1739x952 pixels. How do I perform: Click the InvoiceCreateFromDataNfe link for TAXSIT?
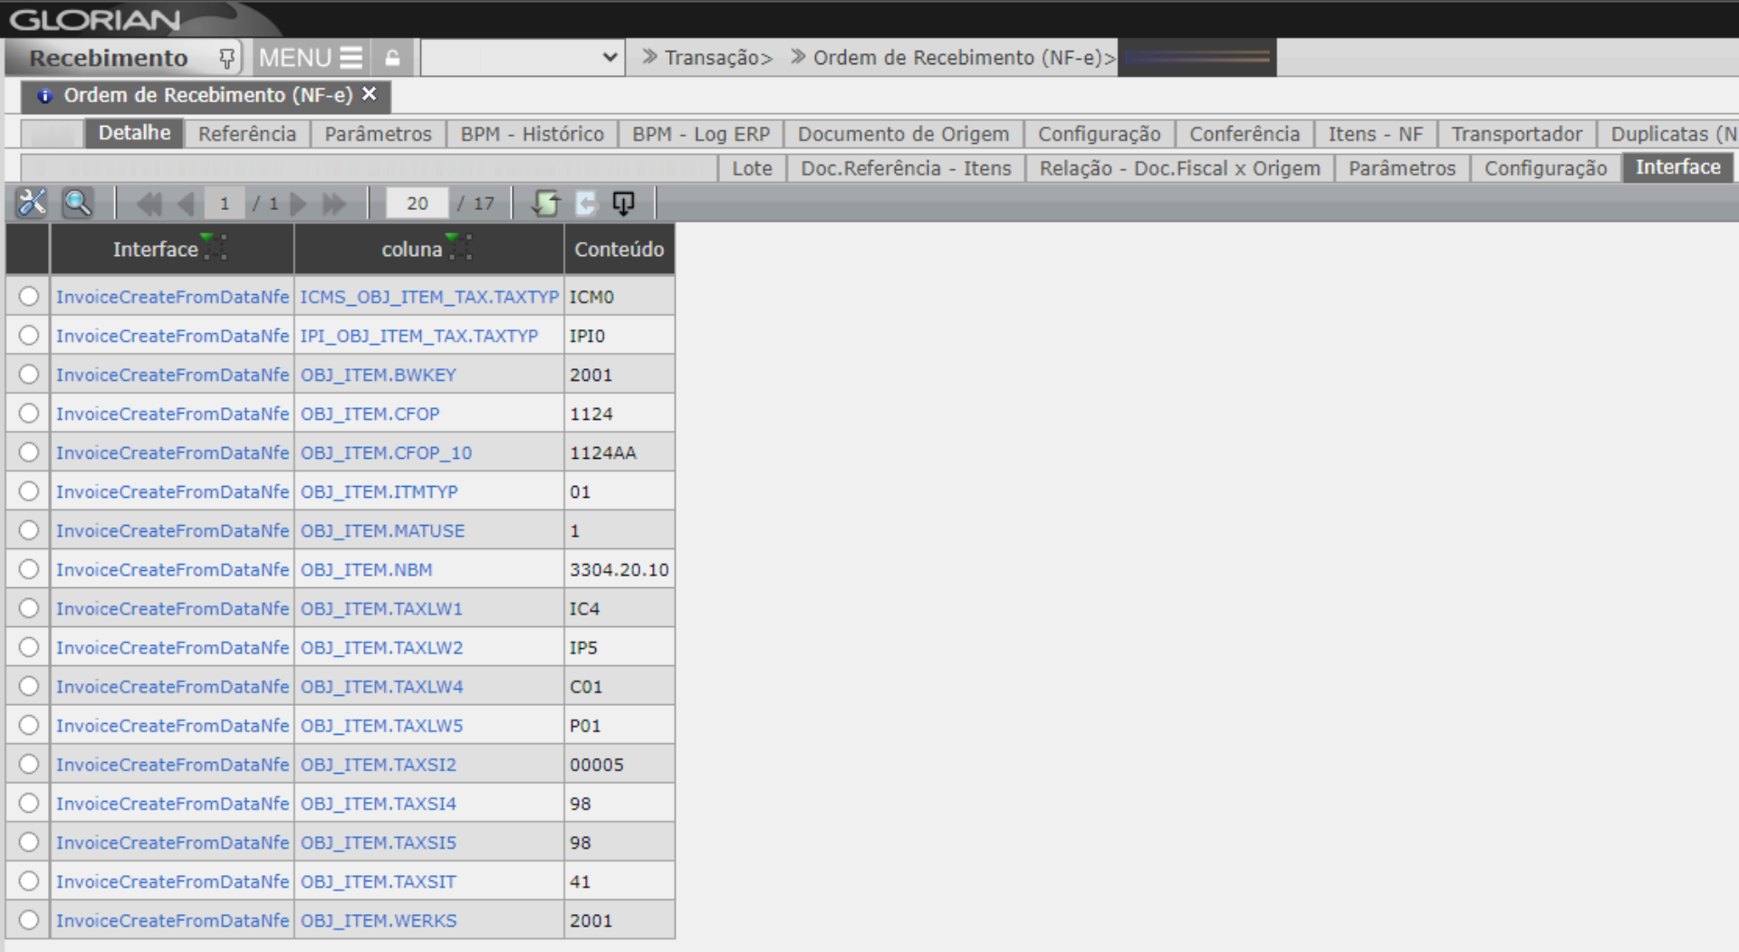click(172, 881)
